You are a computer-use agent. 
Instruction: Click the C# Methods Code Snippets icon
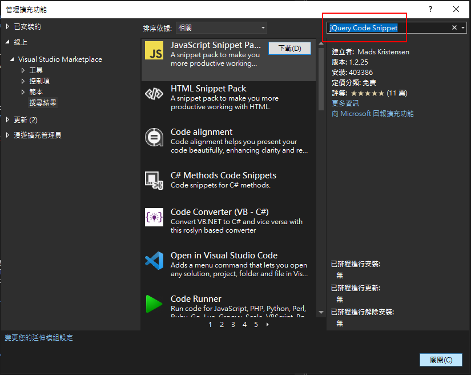154,181
